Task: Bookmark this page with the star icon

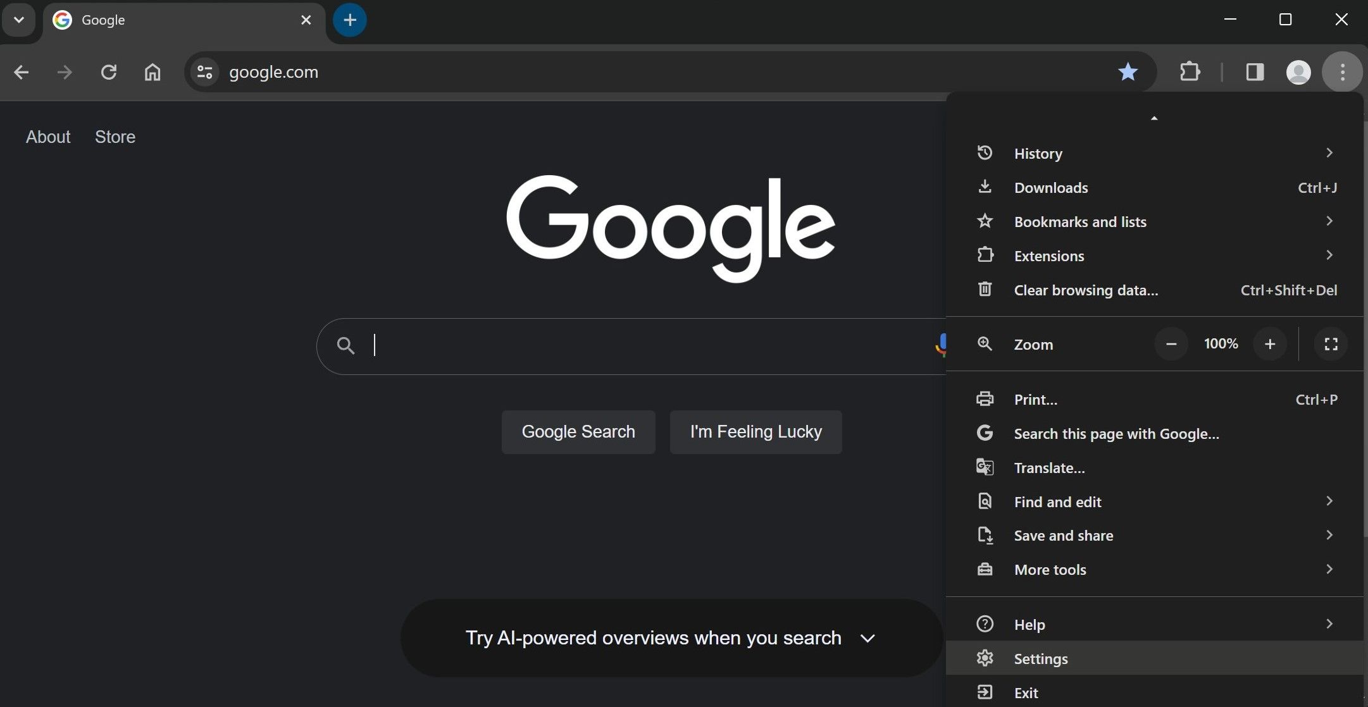Action: (1129, 71)
